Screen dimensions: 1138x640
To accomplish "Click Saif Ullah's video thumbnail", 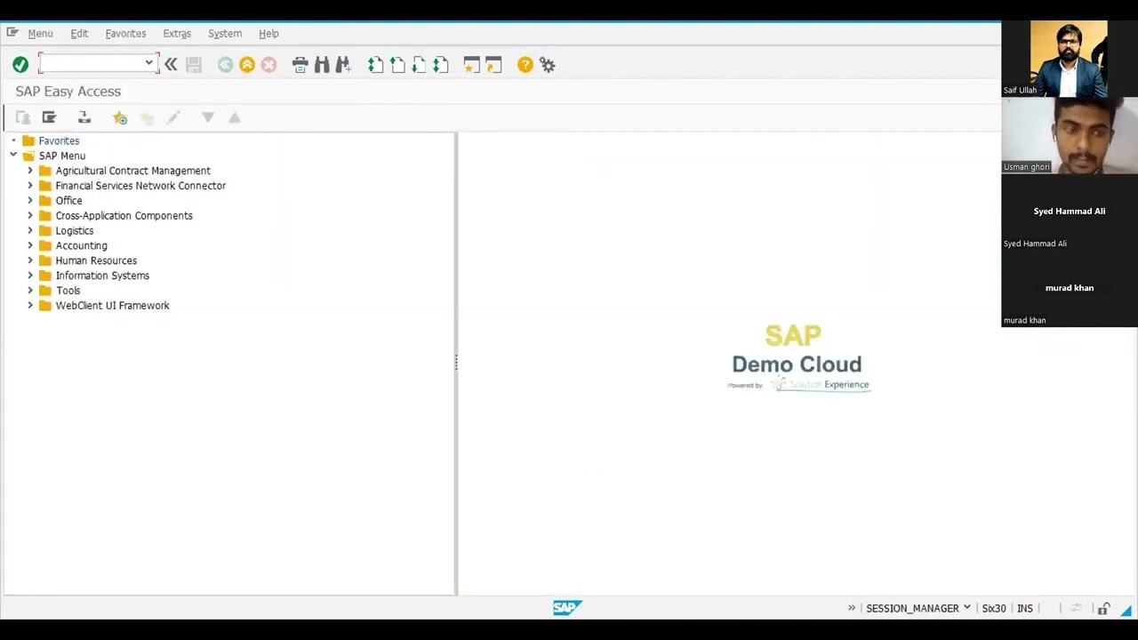I will pyautogui.click(x=1070, y=59).
